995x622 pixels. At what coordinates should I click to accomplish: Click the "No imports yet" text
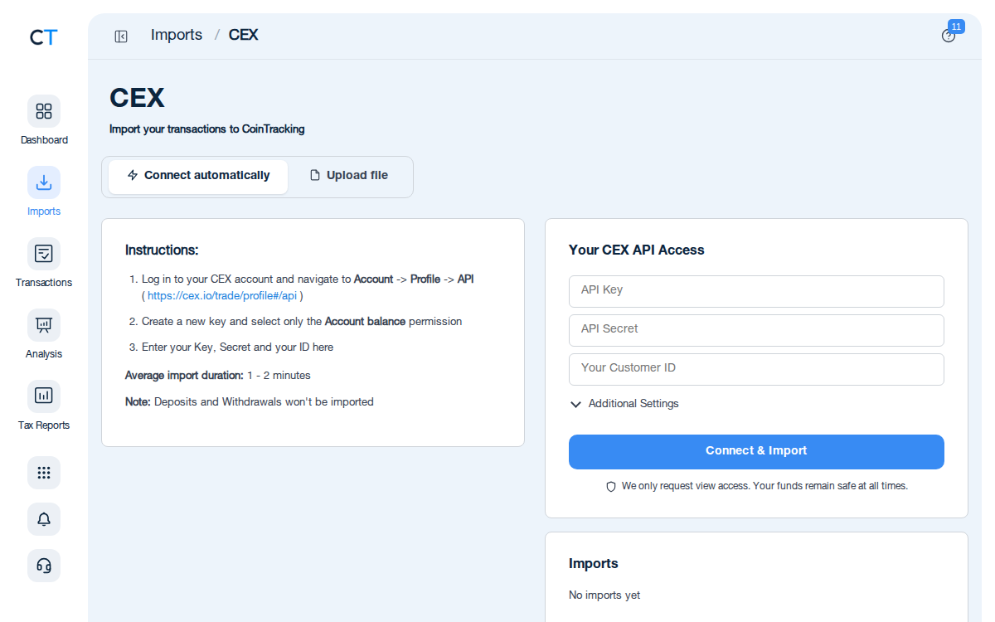pos(604,595)
